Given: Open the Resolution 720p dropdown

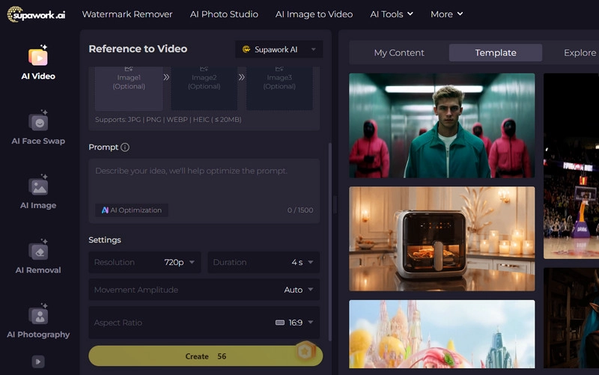Looking at the screenshot, I should [x=145, y=262].
